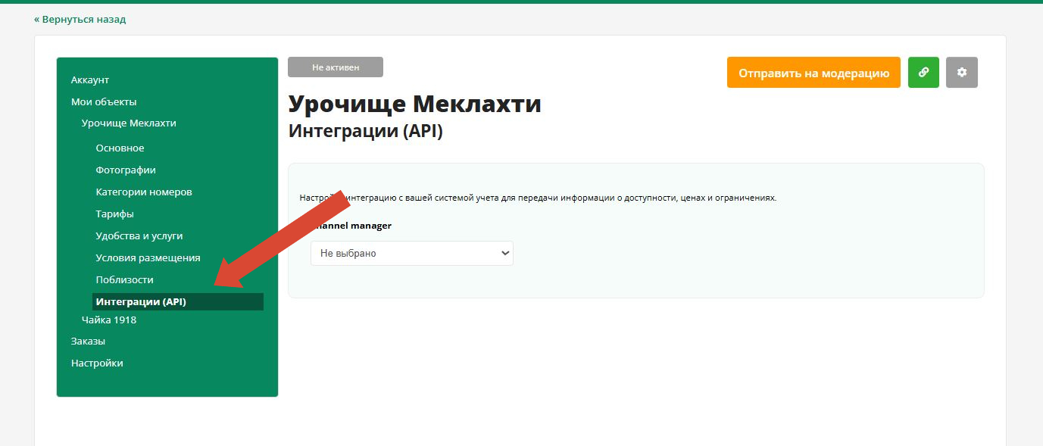Click the Не активен status badge
Viewport: 1043px width, 446px height.
pyautogui.click(x=335, y=67)
